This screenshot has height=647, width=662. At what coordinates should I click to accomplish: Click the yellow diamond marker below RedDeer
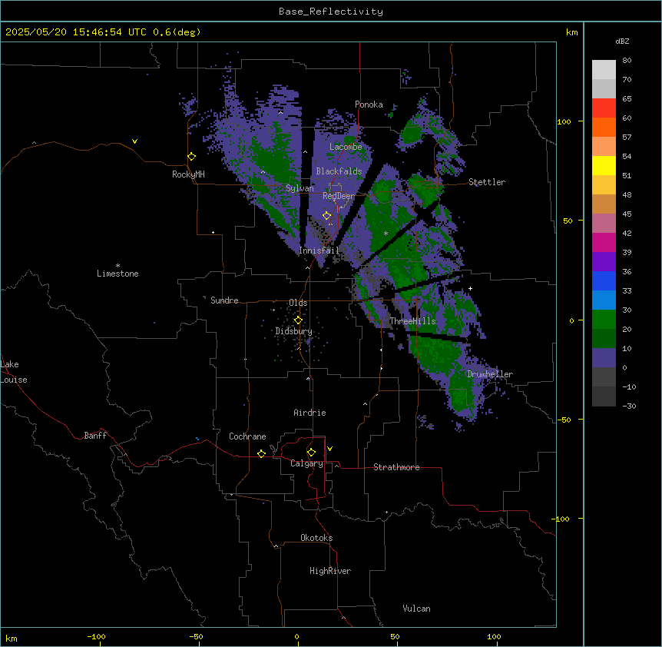327,216
